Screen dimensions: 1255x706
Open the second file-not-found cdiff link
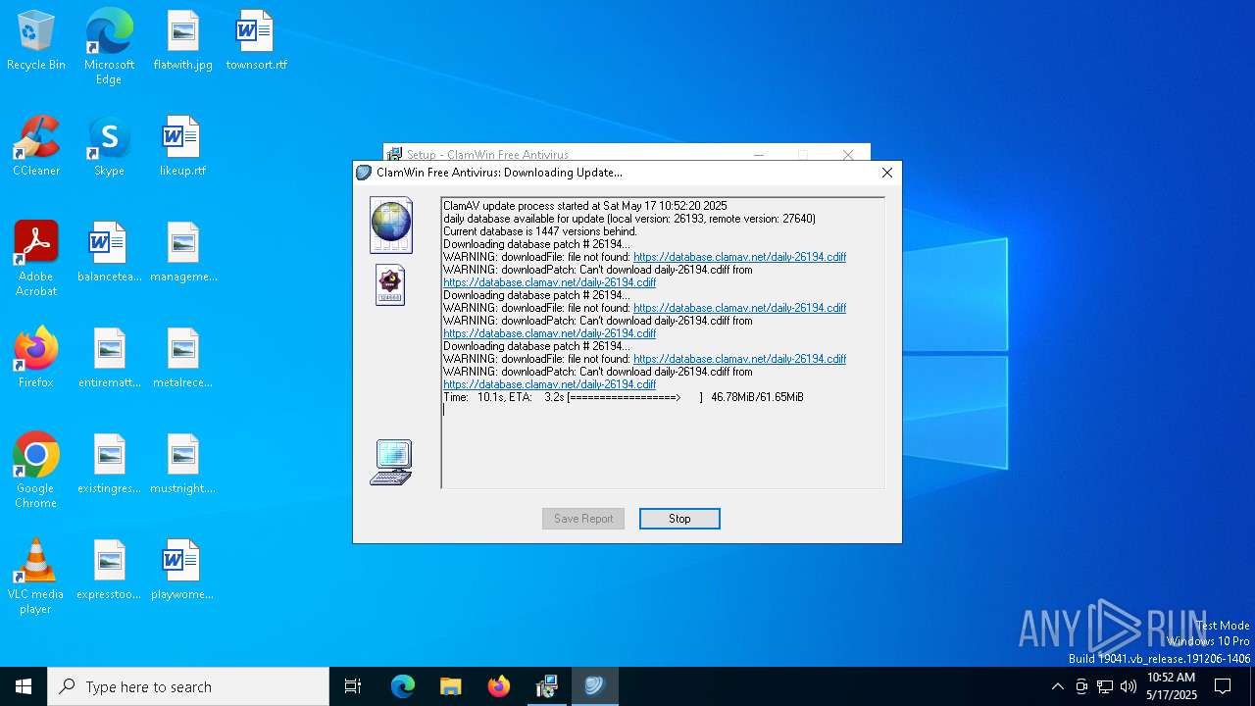(739, 308)
